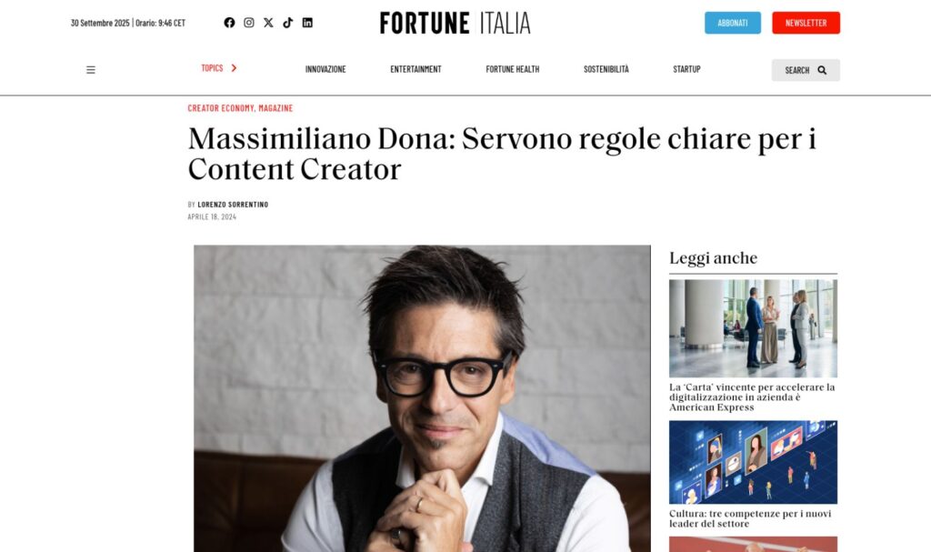Open the hamburger menu
Viewport: 931px width, 552px height.
[91, 70]
